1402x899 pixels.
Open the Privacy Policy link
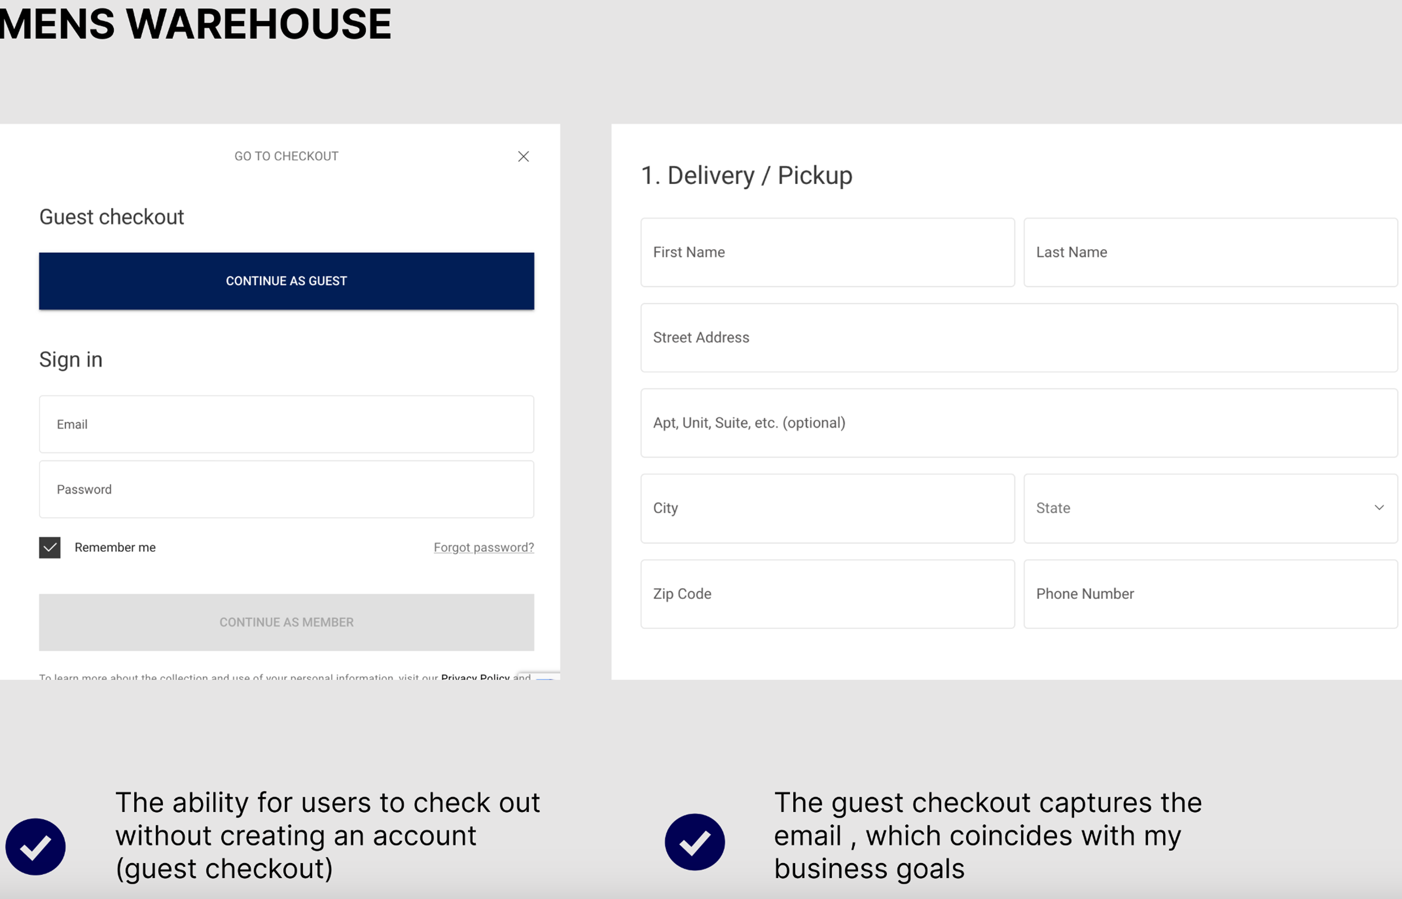[475, 676]
